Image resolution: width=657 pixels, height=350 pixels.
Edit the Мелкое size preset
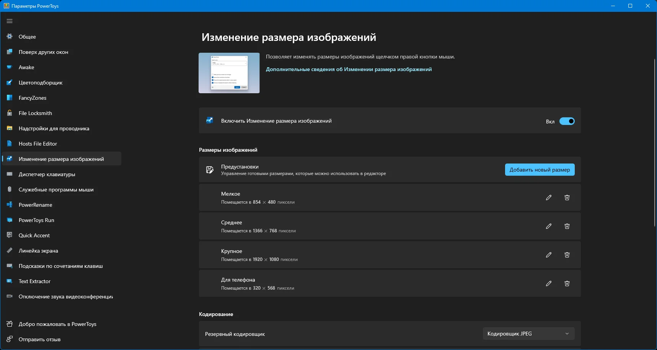(549, 198)
